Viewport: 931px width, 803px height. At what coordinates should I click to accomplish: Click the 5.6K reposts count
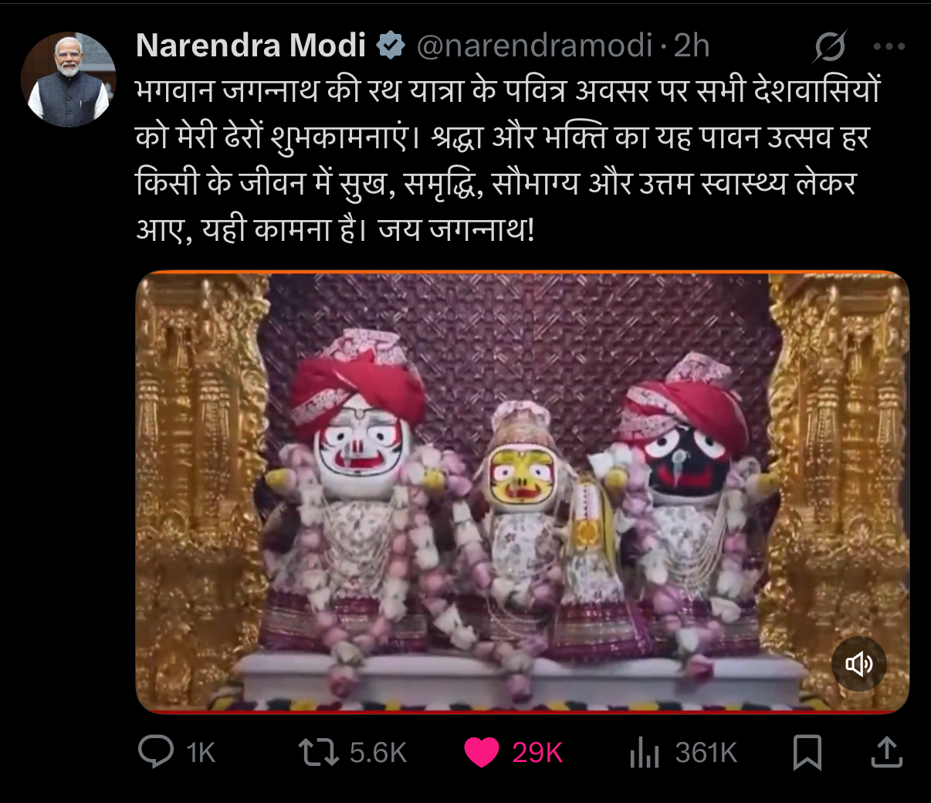(x=377, y=753)
